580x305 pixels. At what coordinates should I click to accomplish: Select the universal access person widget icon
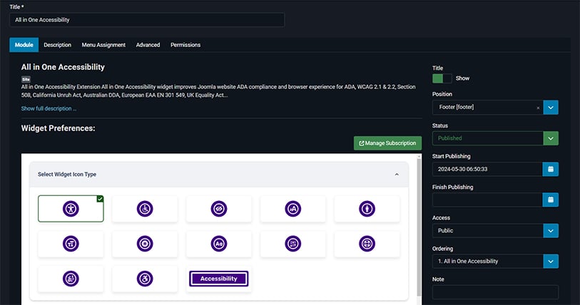[x=71, y=209]
